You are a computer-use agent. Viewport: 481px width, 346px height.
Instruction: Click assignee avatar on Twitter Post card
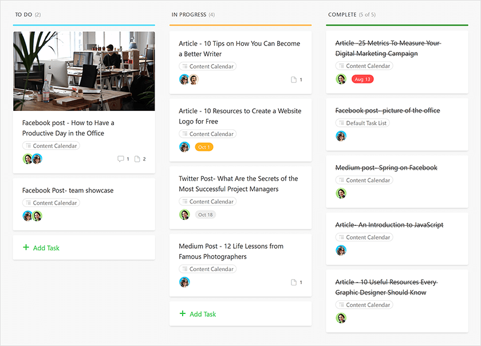184,214
